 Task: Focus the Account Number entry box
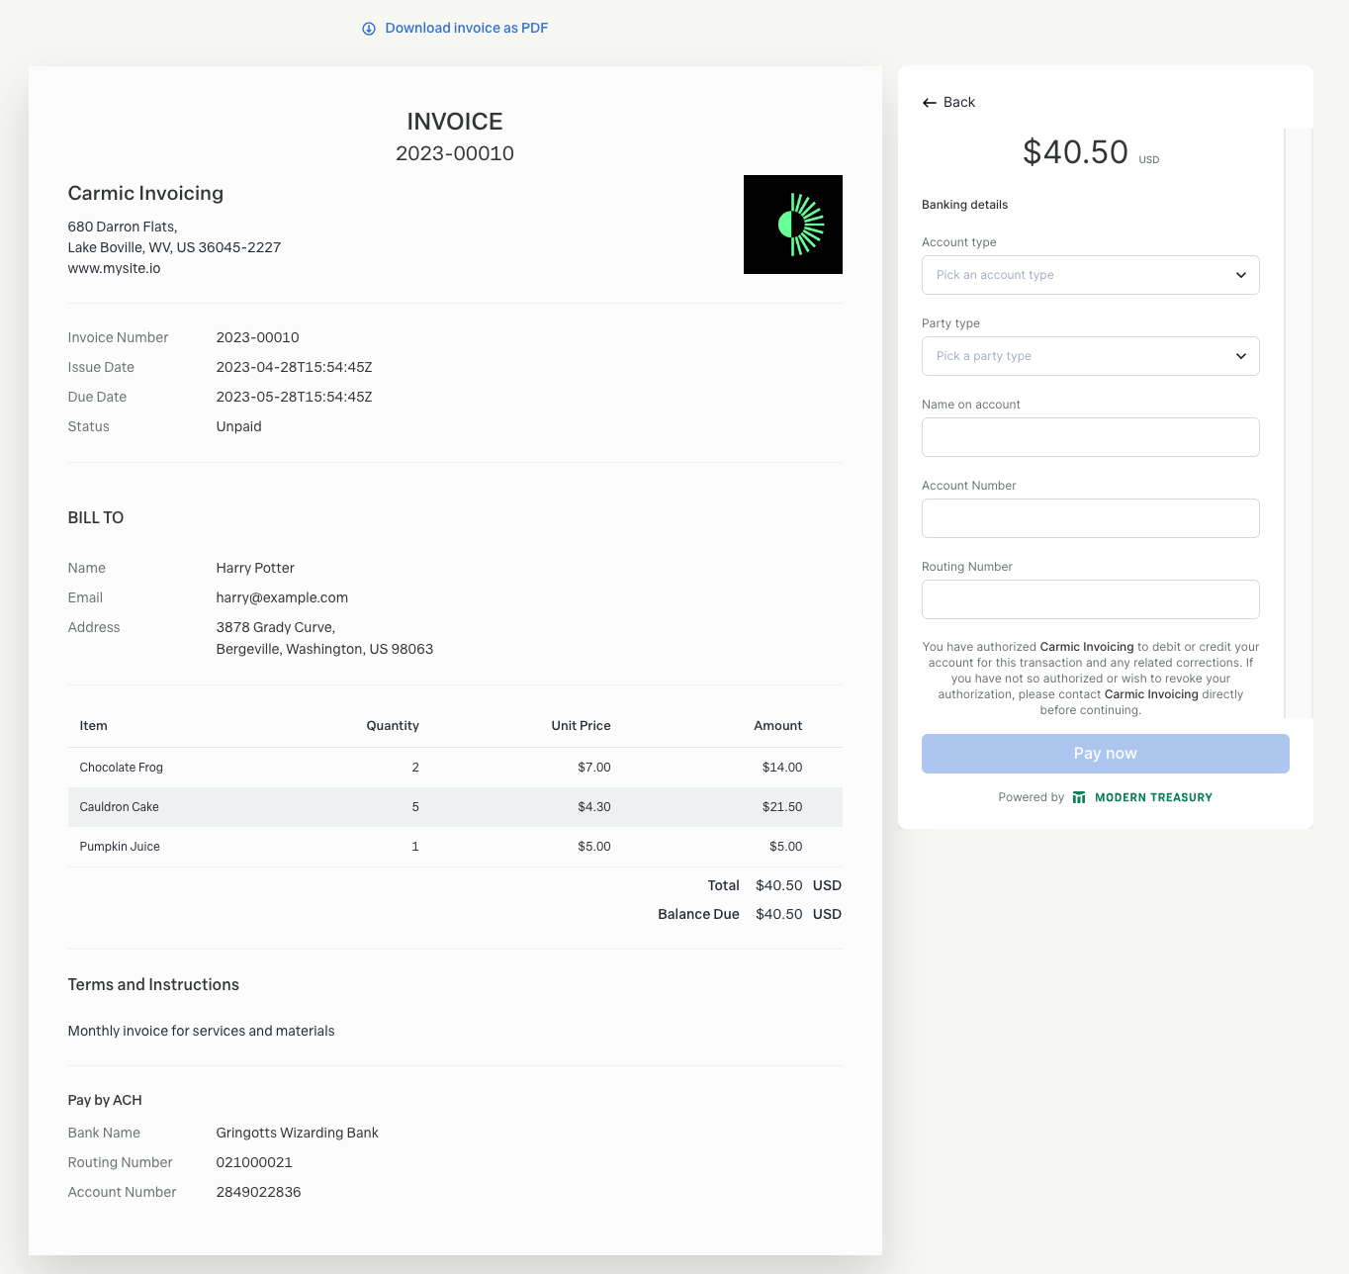[1090, 517]
